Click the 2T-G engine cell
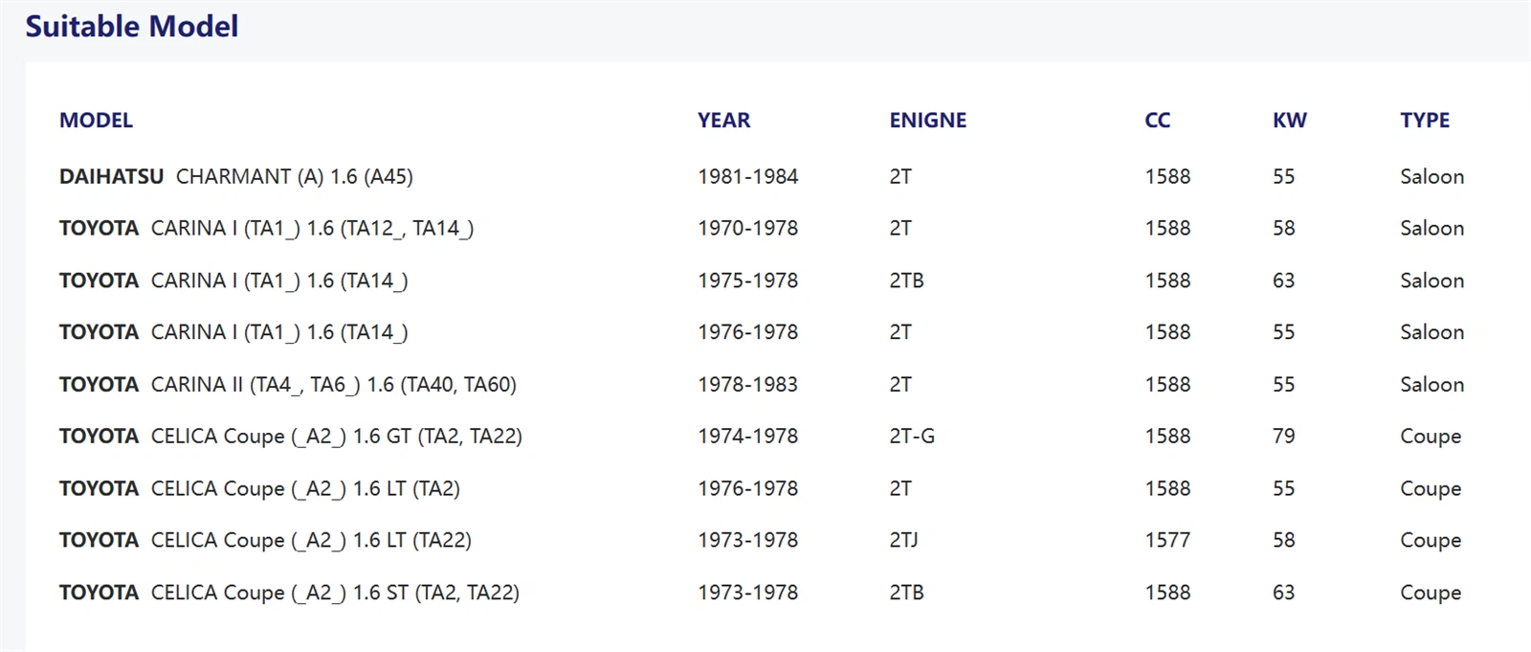 (x=912, y=437)
